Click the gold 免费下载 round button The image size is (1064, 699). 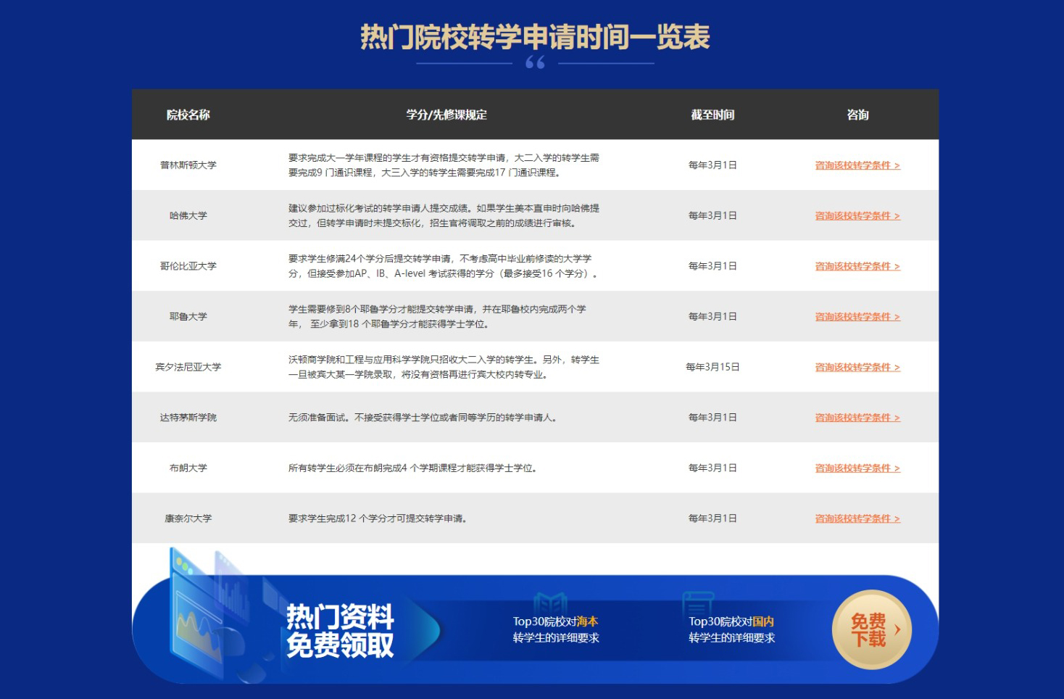point(871,629)
